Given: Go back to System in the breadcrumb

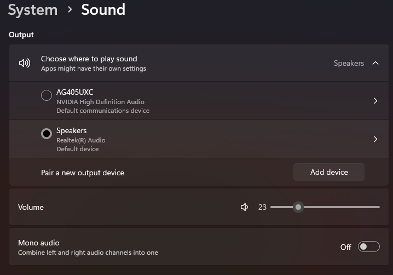Looking at the screenshot, I should coord(33,10).
